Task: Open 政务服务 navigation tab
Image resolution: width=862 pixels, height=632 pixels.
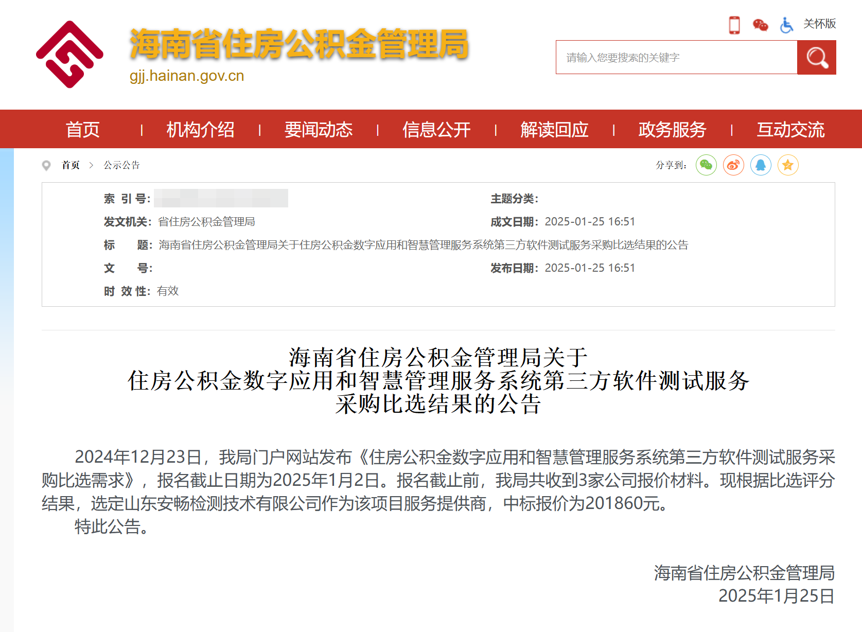Action: click(672, 130)
